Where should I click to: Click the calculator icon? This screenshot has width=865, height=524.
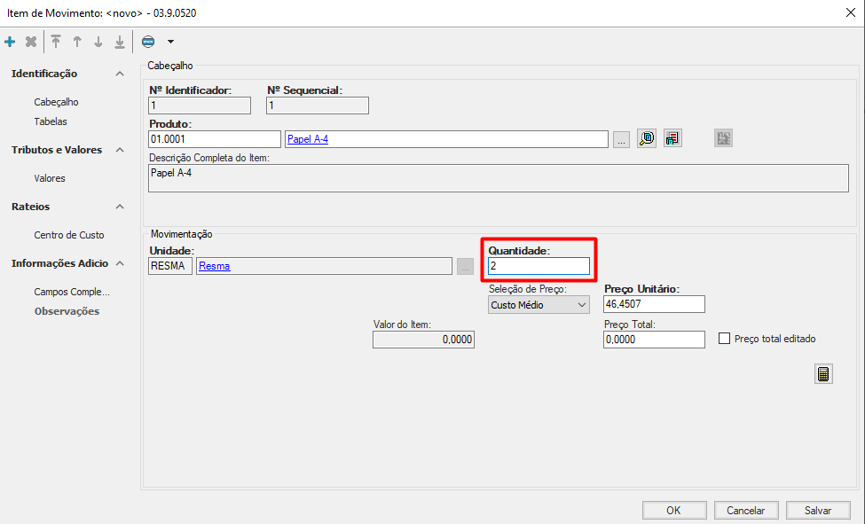(823, 374)
